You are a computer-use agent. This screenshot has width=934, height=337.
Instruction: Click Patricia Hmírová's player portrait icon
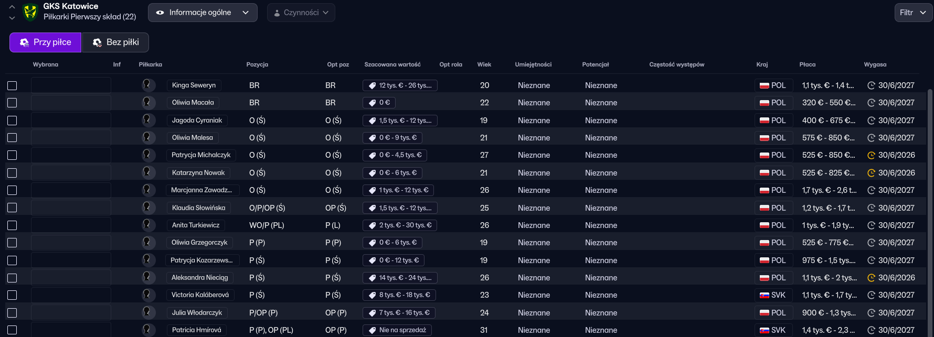148,330
